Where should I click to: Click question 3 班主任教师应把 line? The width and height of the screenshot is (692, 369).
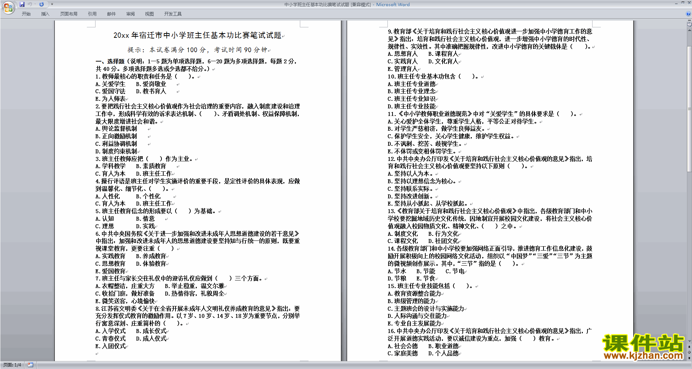click(x=145, y=159)
